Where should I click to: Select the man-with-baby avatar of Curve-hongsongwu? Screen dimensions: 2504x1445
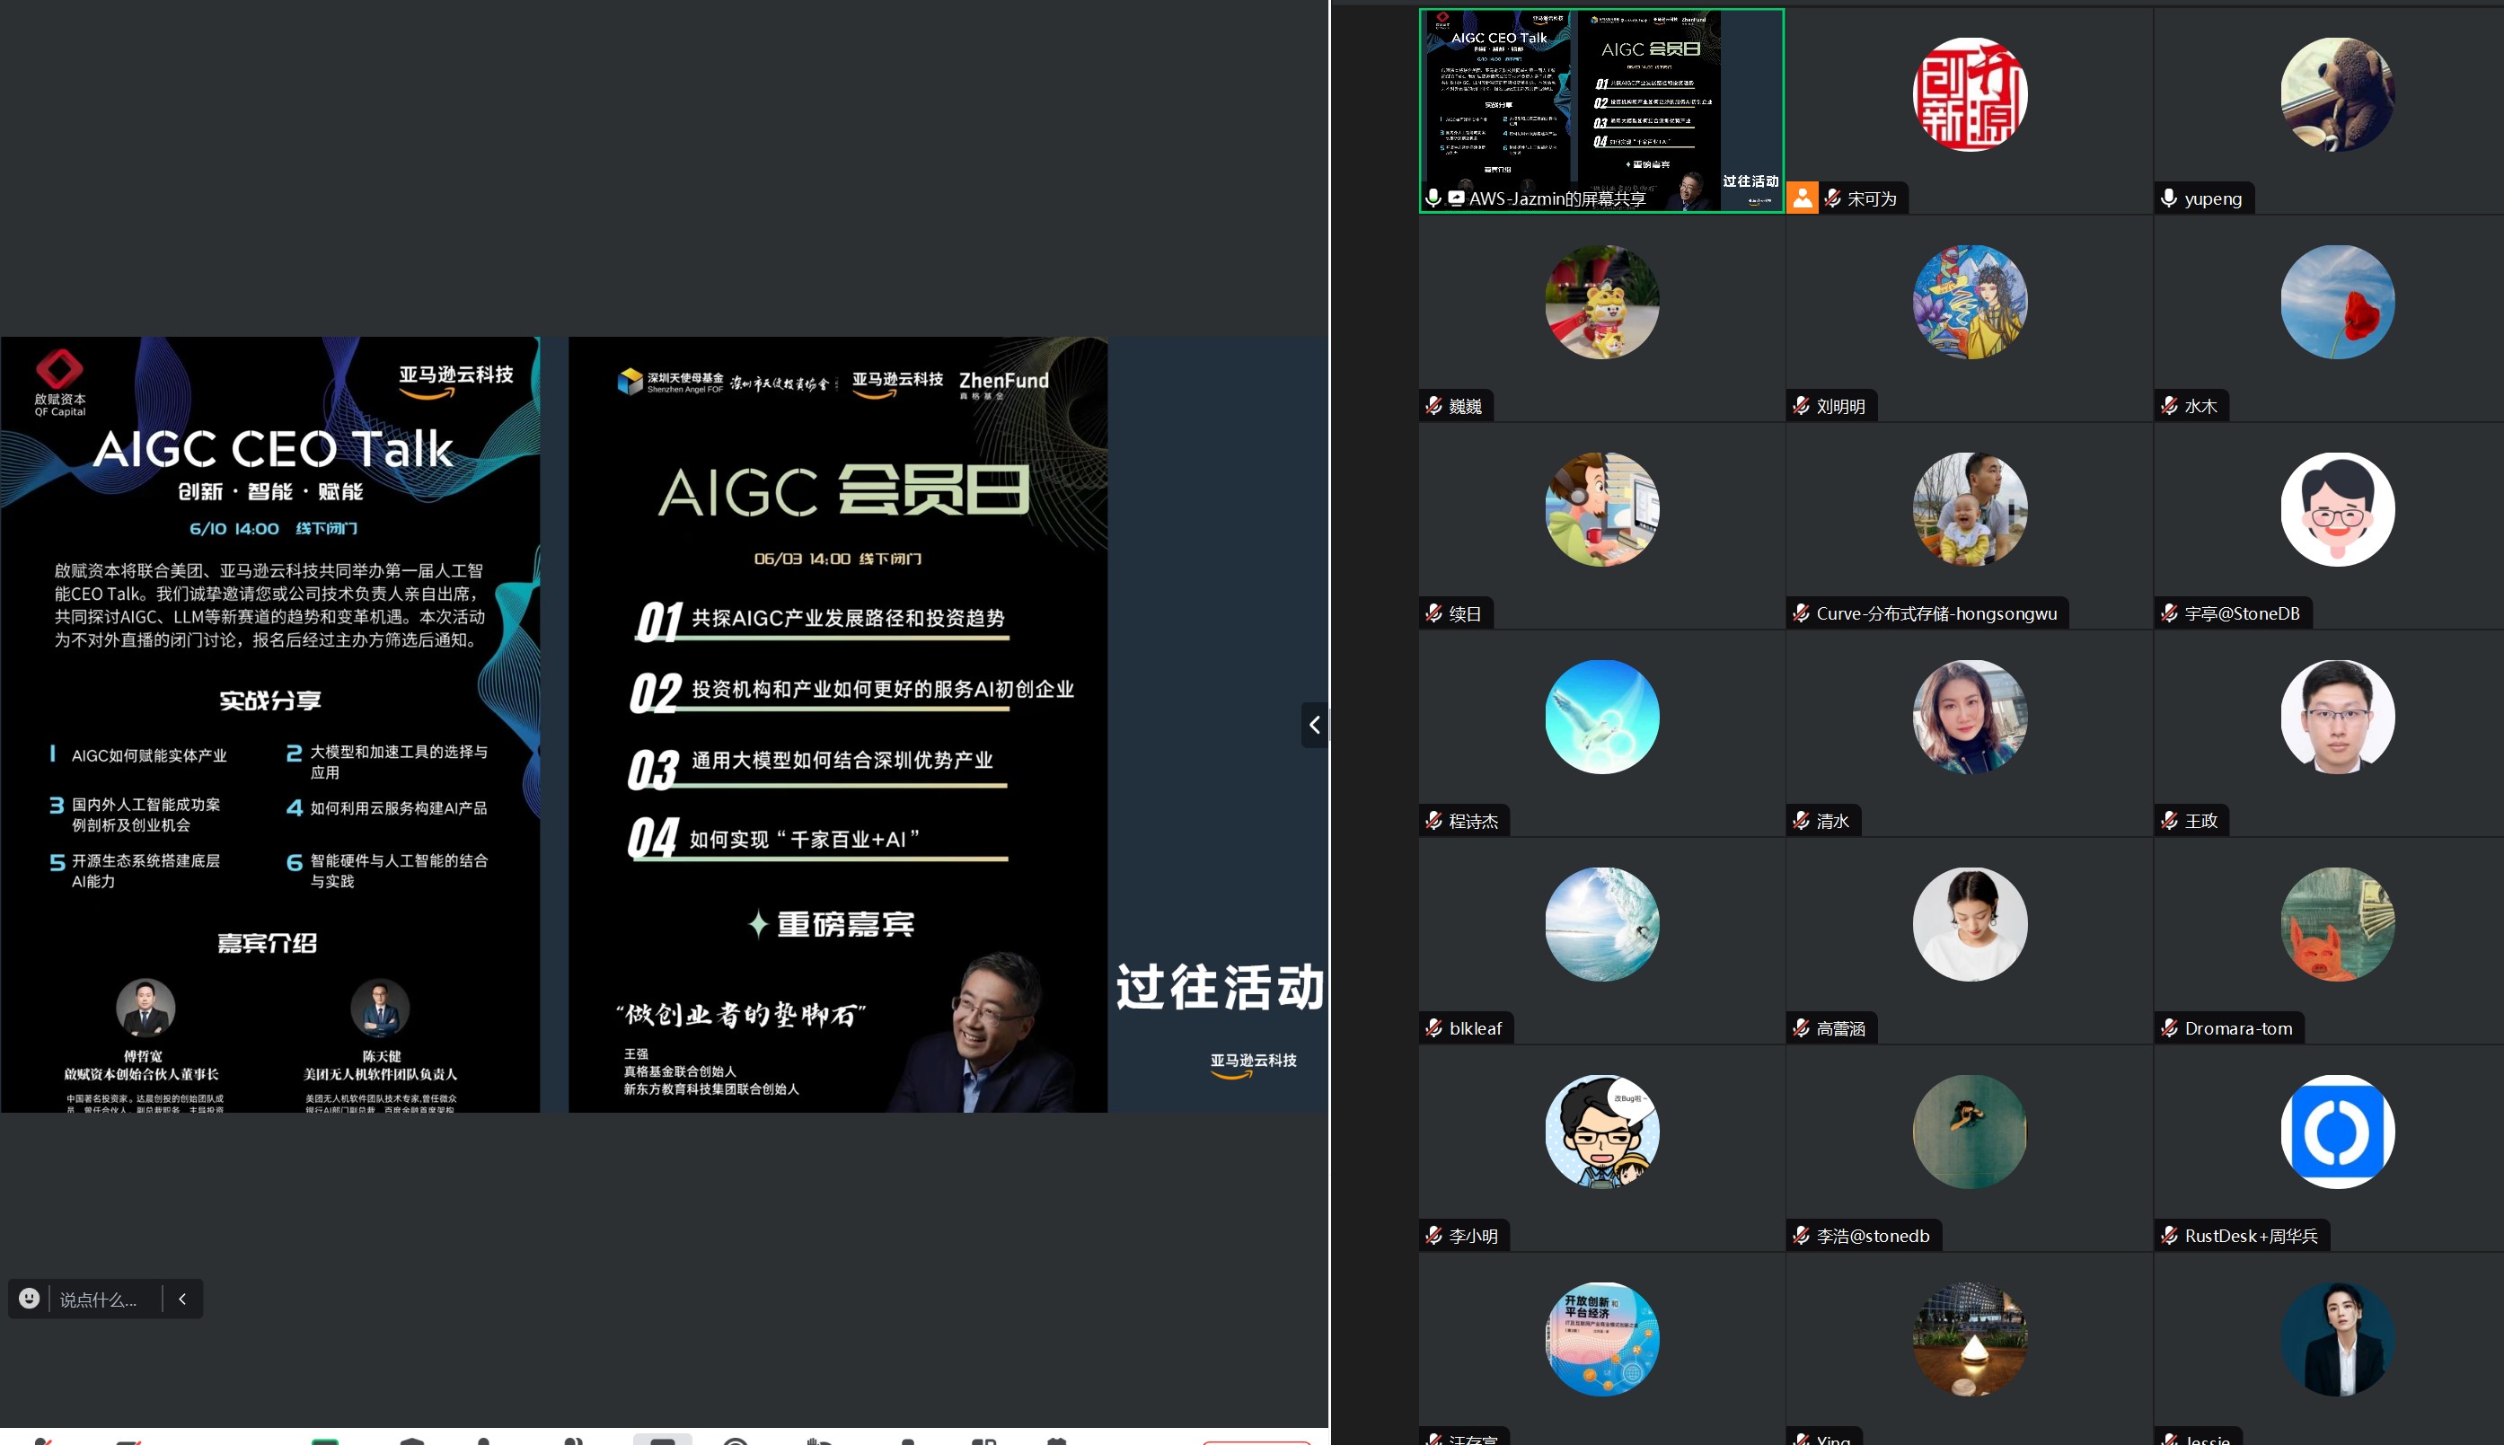pos(1970,509)
